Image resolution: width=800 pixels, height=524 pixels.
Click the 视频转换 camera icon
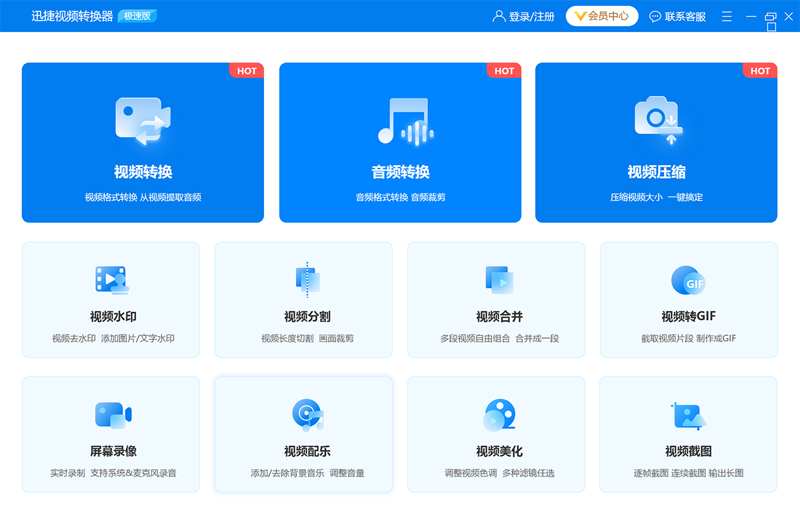coord(143,121)
